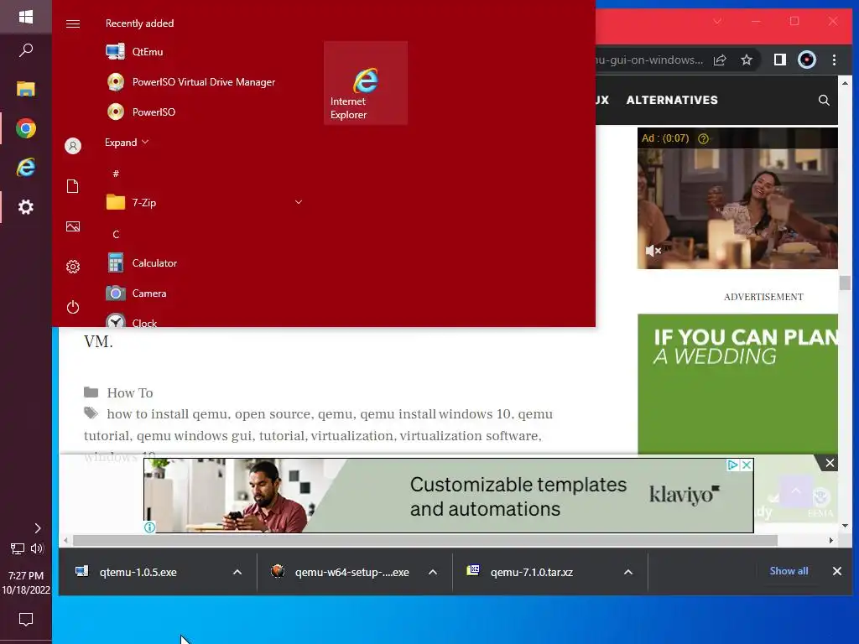Unmute the video ad speaker

[653, 251]
